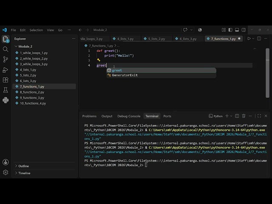Image resolution: width=272 pixels, height=204 pixels.
Task: Open the Edit menu
Action: coord(23,30)
